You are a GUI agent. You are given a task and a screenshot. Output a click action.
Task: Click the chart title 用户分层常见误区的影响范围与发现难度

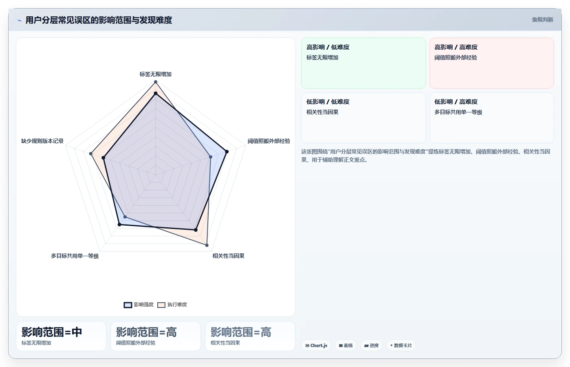(99, 20)
